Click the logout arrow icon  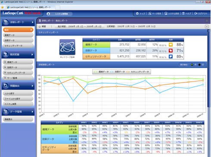click(196, 13)
